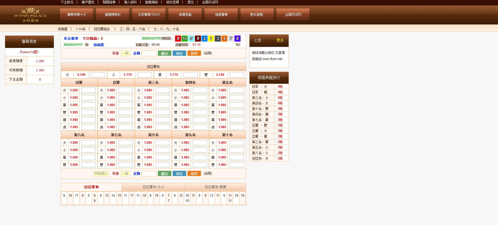
Task: Click the red number 8 result ball
Action: pos(178,39)
